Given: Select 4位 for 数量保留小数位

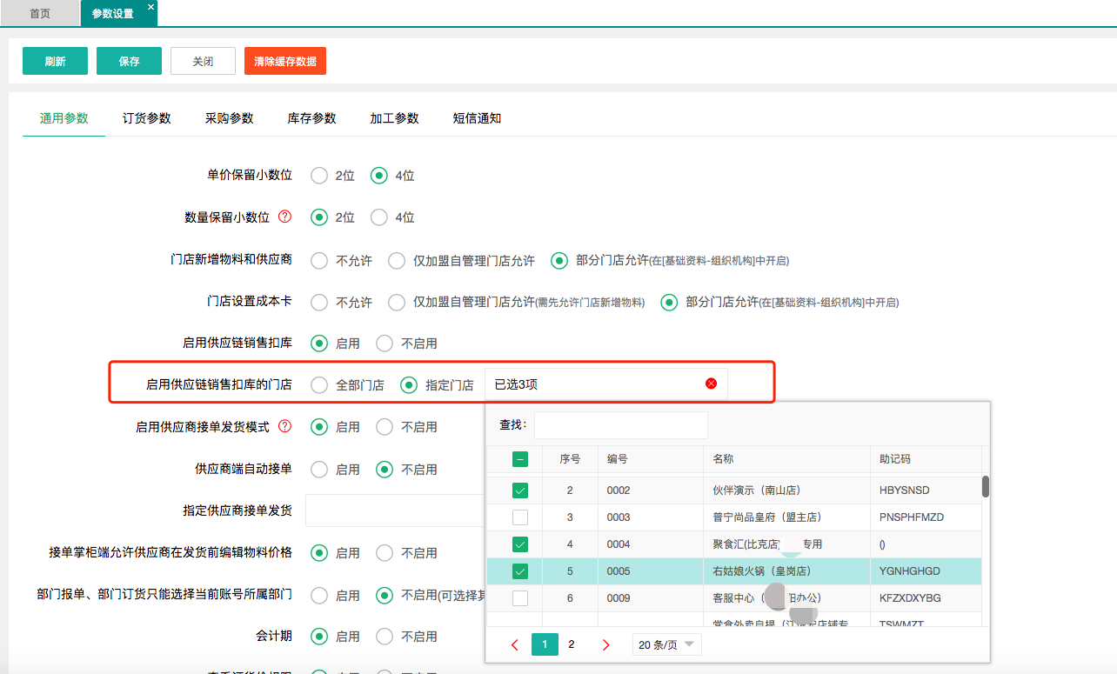Looking at the screenshot, I should (x=378, y=217).
